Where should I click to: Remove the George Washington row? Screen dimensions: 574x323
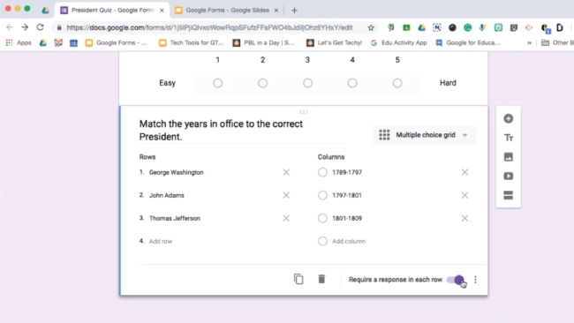[286, 172]
